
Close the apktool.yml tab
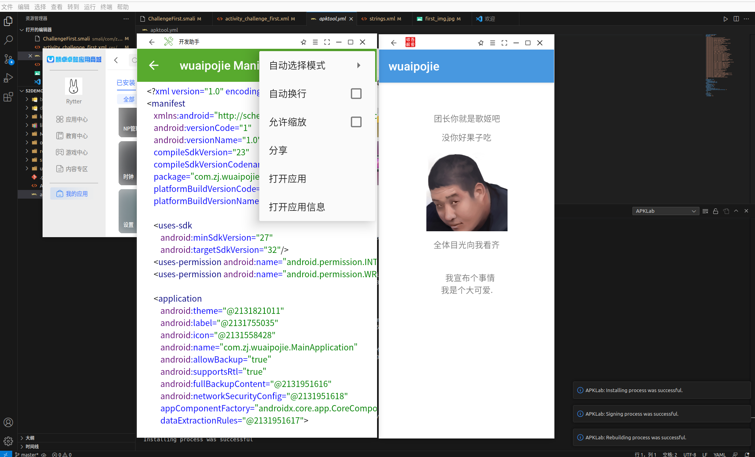tap(351, 19)
